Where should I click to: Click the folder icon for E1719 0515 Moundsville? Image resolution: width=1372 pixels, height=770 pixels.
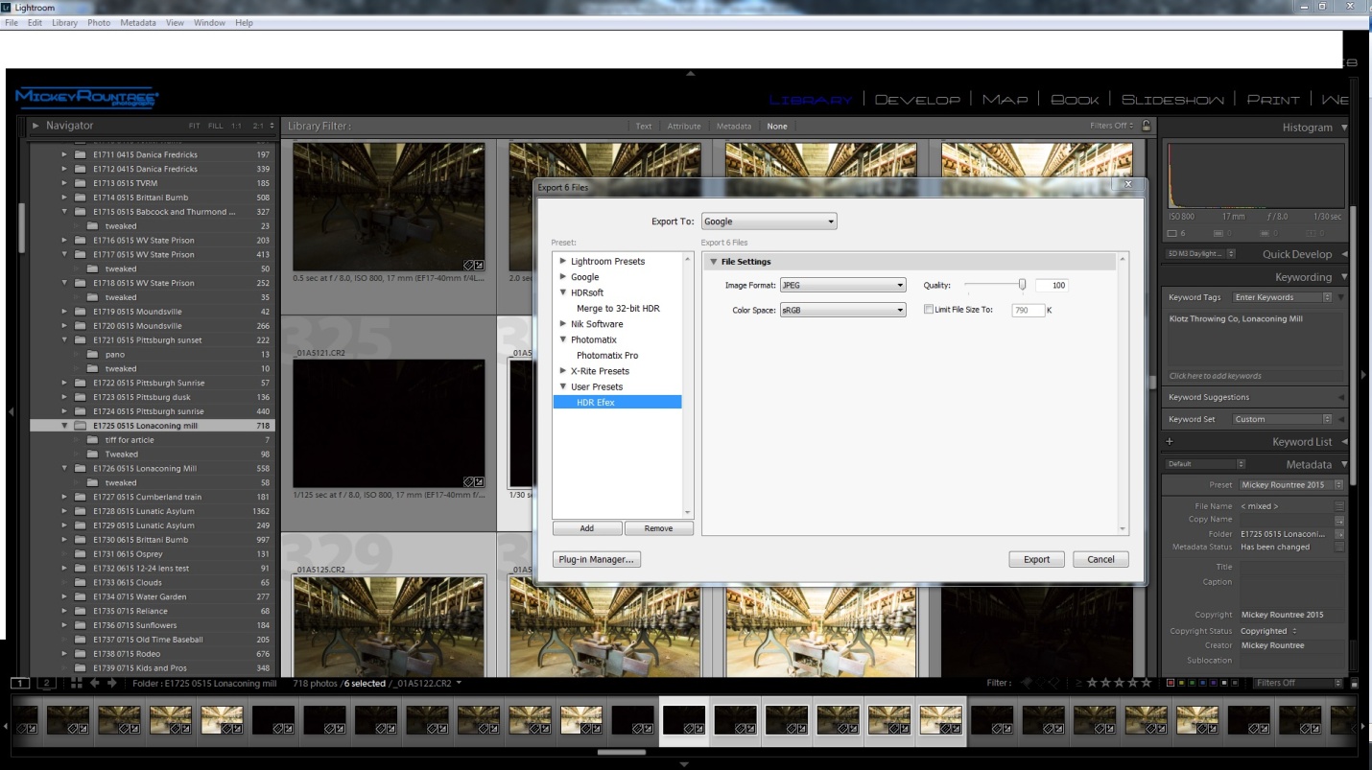pyautogui.click(x=81, y=312)
